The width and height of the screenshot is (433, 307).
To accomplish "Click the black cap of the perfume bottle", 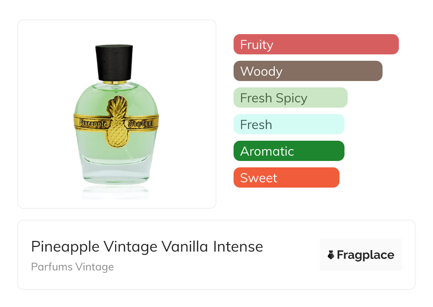I will coord(114,63).
